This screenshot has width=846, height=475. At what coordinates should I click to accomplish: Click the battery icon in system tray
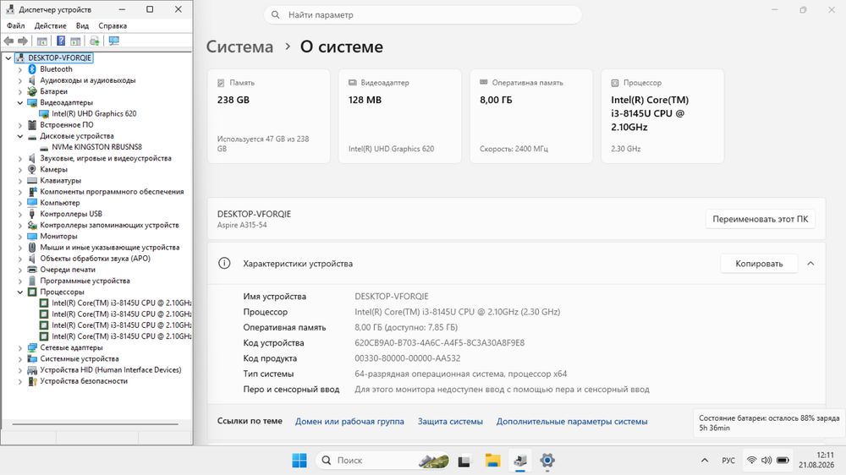tap(783, 461)
